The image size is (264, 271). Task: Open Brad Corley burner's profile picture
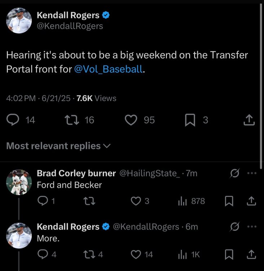19,182
